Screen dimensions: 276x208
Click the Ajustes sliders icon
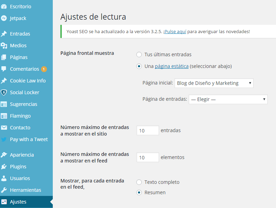[4, 202]
